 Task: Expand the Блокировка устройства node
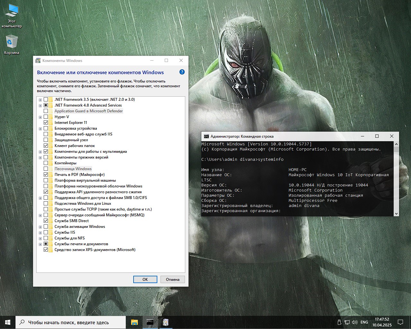pyautogui.click(x=40, y=129)
